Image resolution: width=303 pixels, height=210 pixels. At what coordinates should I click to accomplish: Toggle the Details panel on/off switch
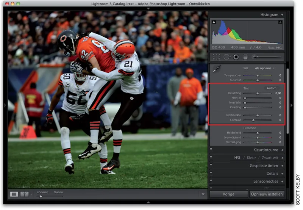tap(211, 173)
